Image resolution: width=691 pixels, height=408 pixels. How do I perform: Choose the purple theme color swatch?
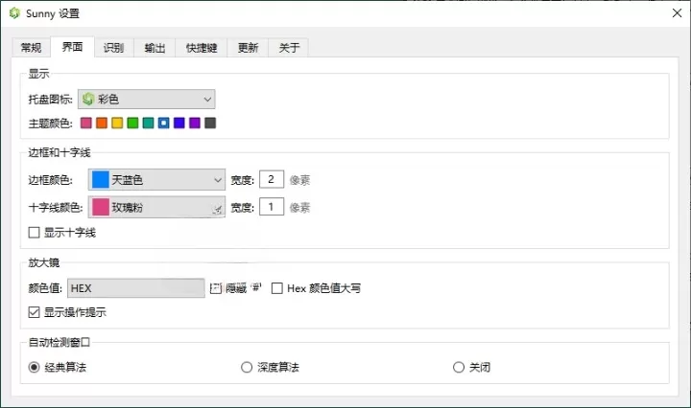(x=194, y=124)
